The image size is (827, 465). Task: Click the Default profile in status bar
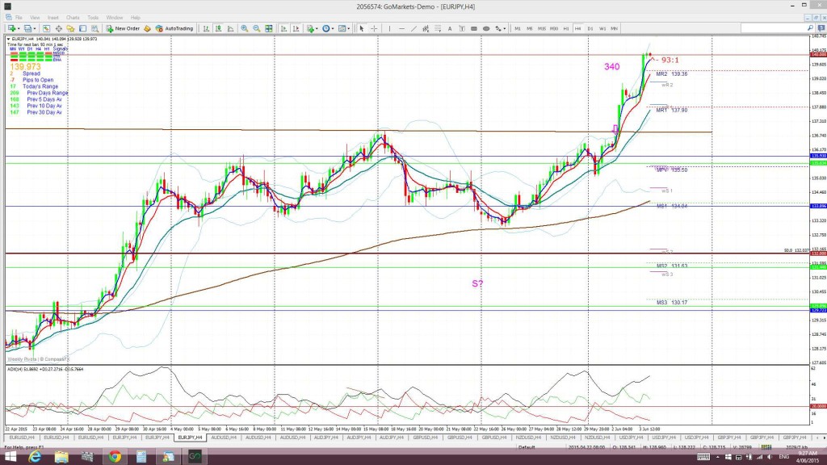[x=527, y=447]
